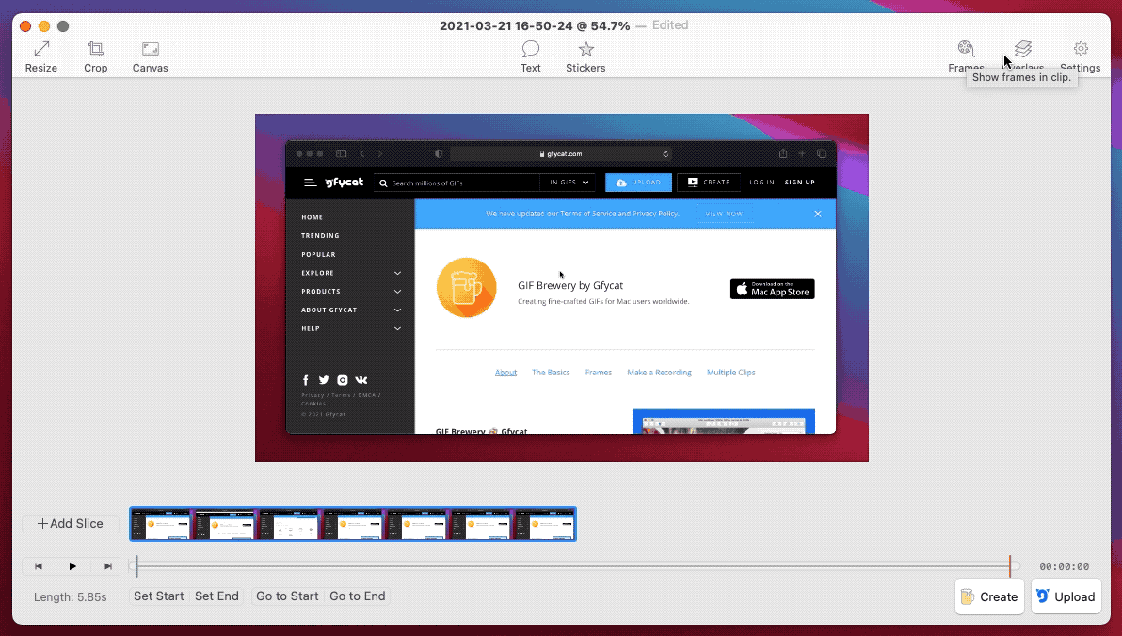Screen dimensions: 1122x636
Task: Select the first filmstrip thumbnail
Action: [x=161, y=523]
